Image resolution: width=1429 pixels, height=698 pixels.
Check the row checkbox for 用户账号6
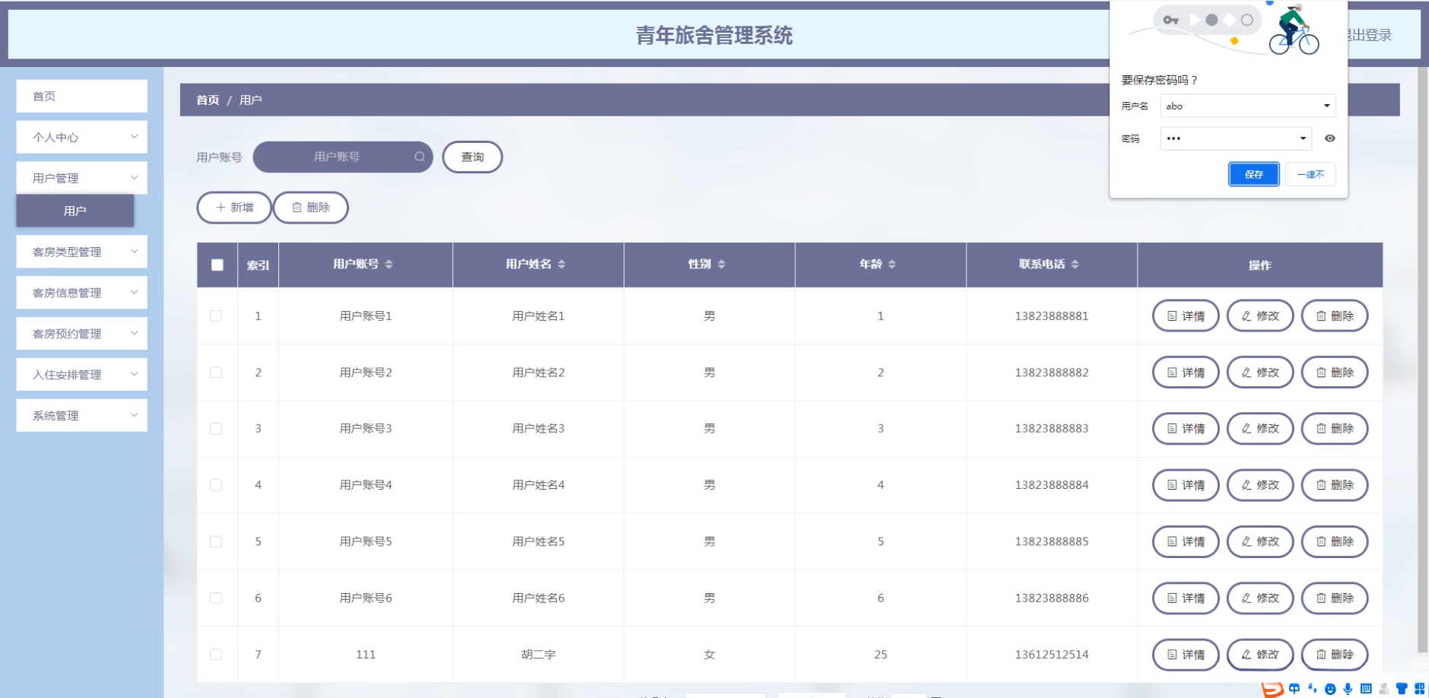point(216,598)
